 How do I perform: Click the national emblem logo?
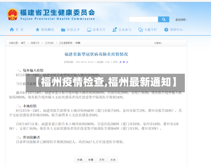click(x=13, y=14)
